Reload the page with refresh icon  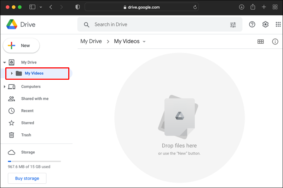pos(195,7)
